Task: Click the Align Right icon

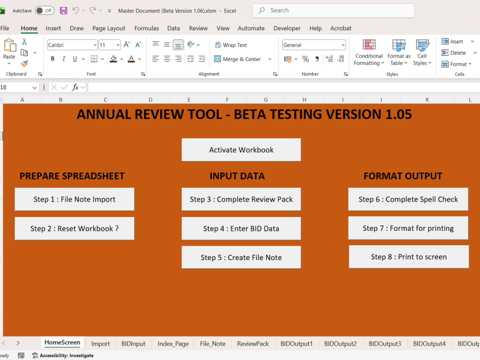Action: (x=178, y=59)
